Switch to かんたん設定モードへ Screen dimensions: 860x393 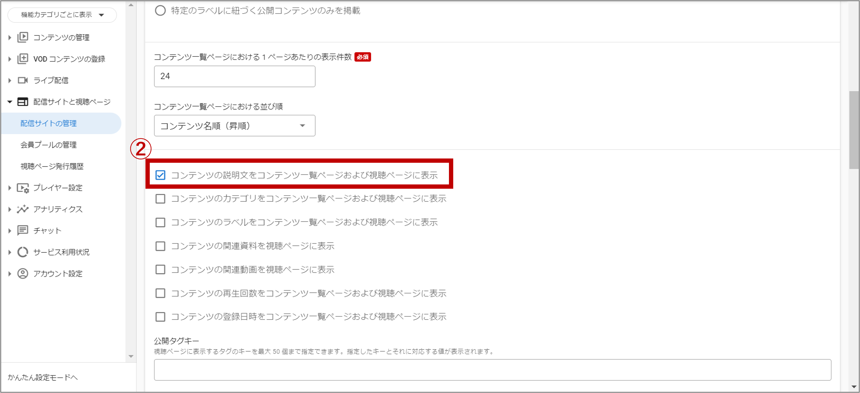pos(43,377)
